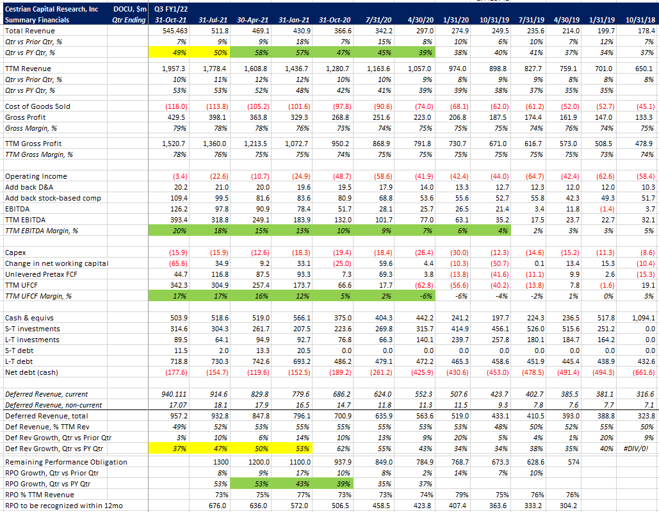Click the 'Deferred Revenue, non-current' label
The width and height of the screenshot is (659, 512).
click(x=53, y=405)
